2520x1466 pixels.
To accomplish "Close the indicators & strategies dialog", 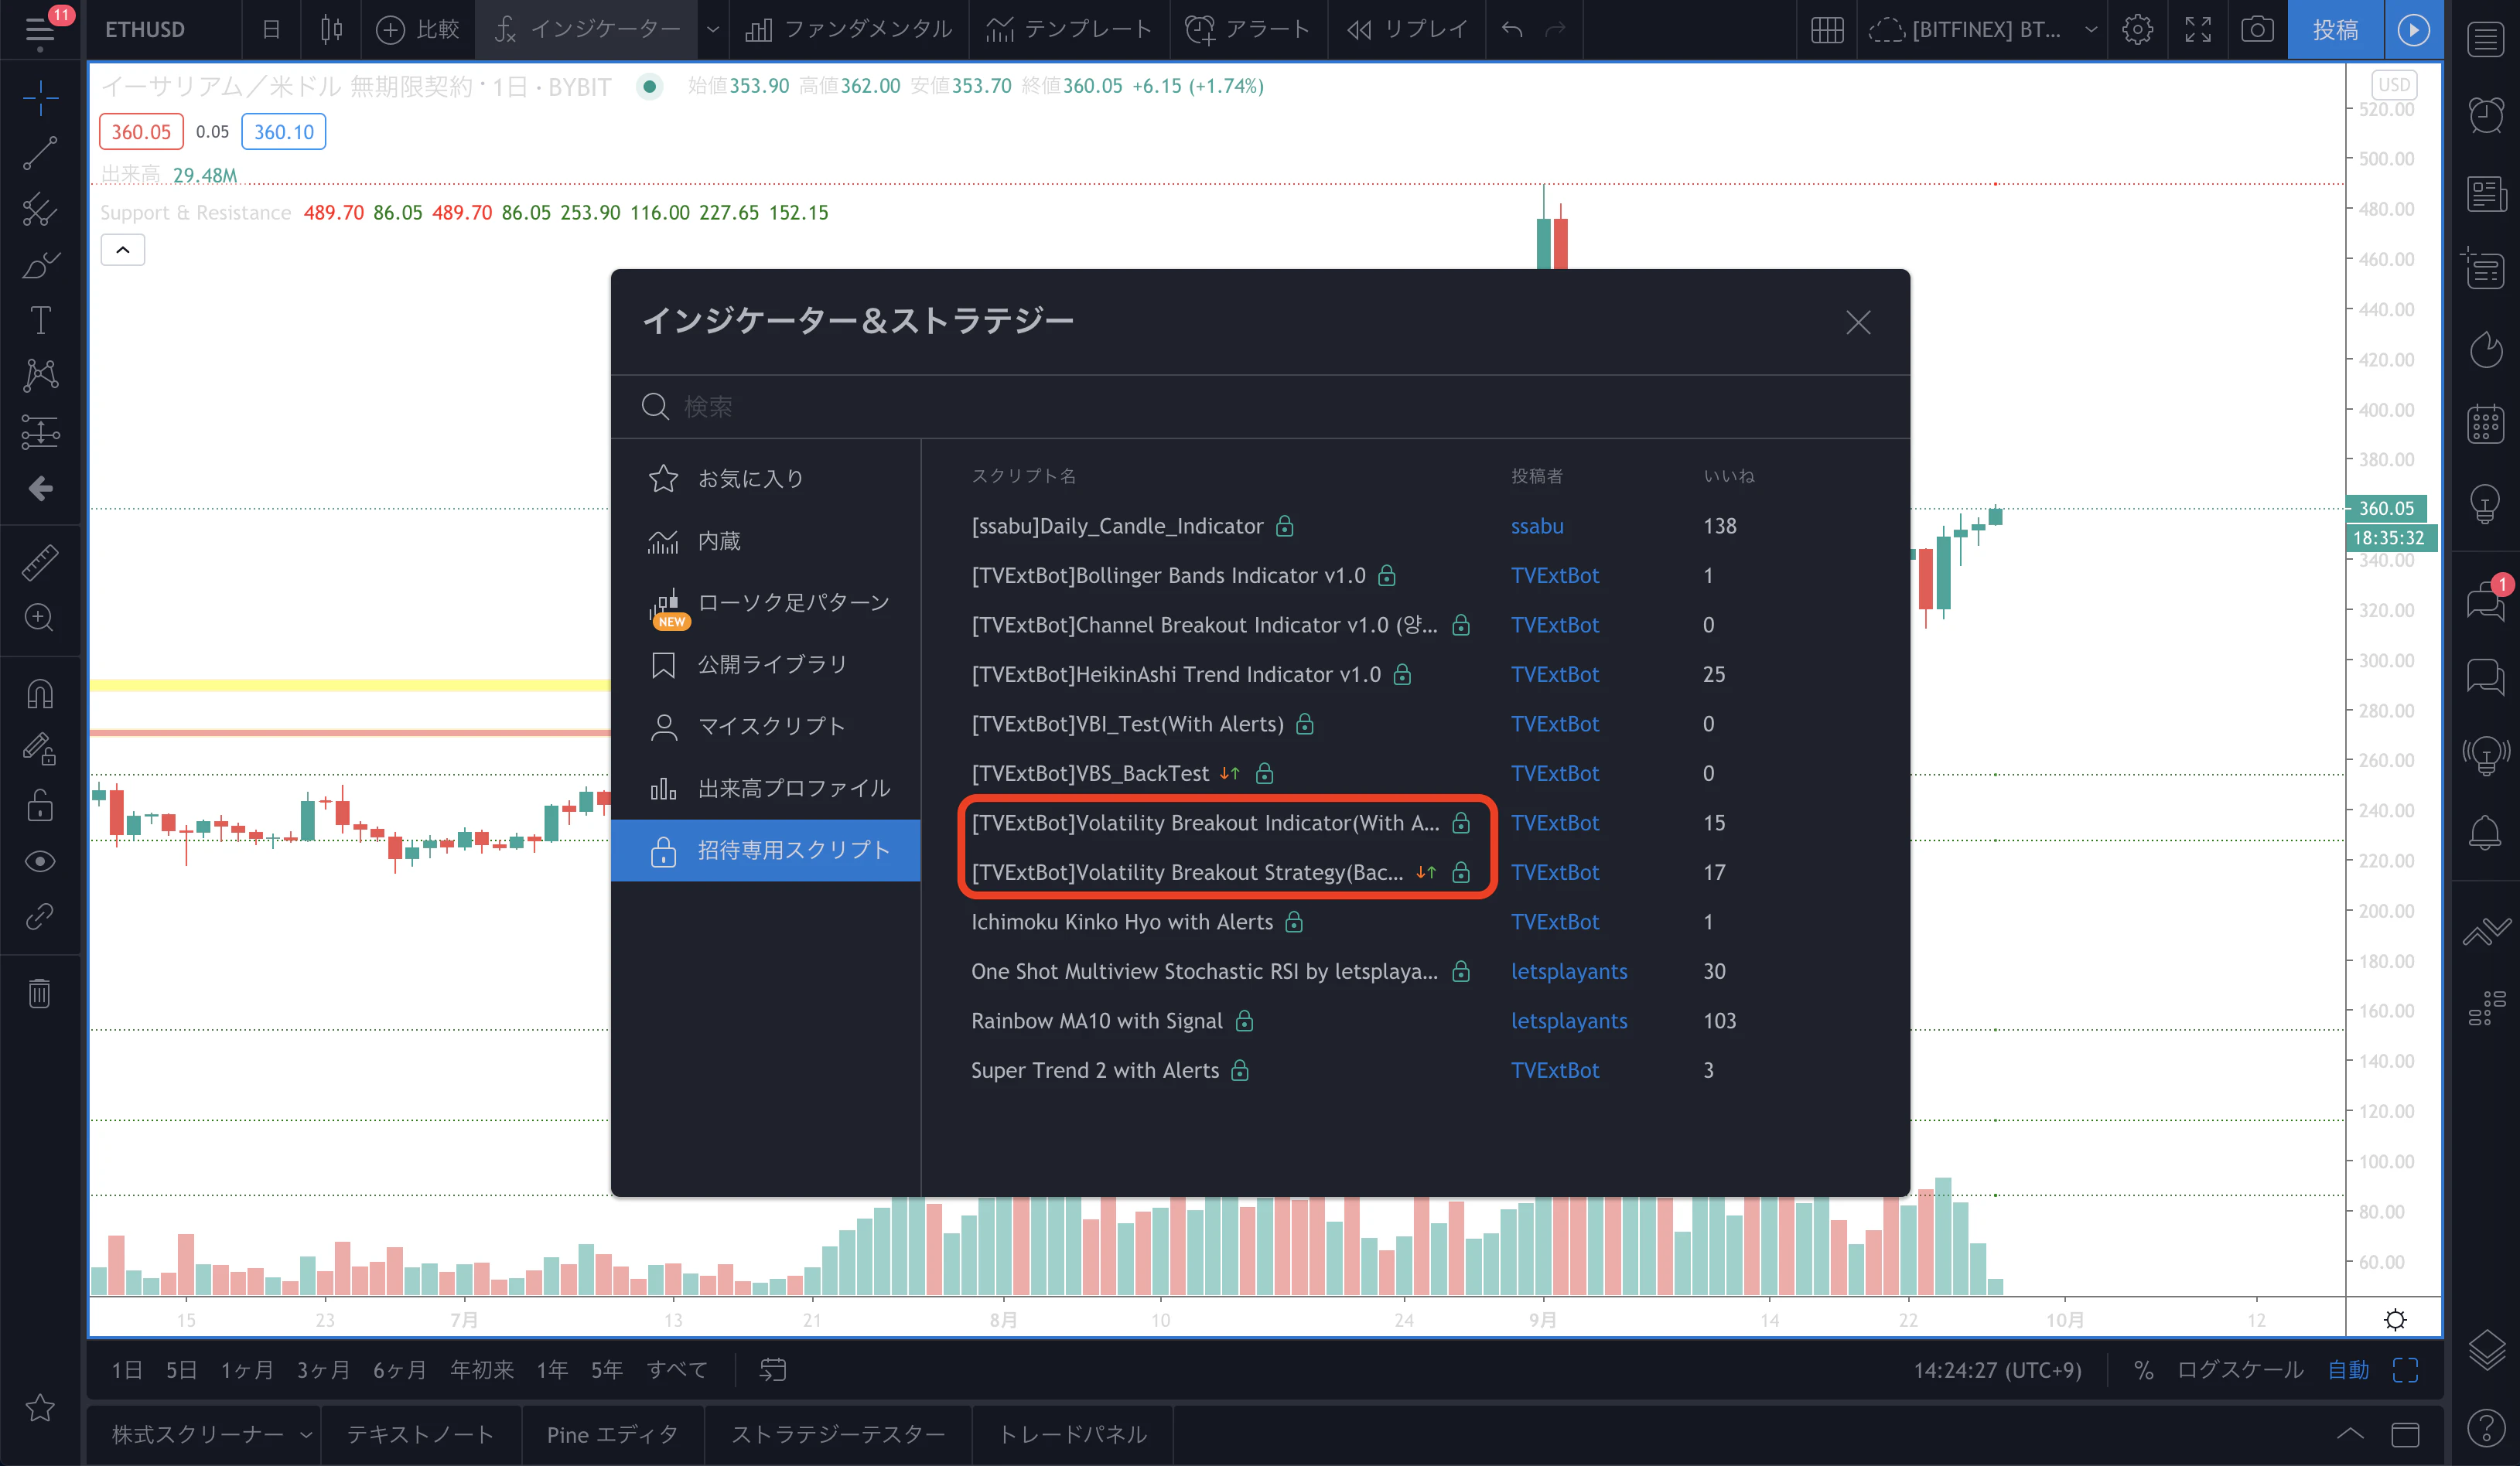I will 1858,322.
